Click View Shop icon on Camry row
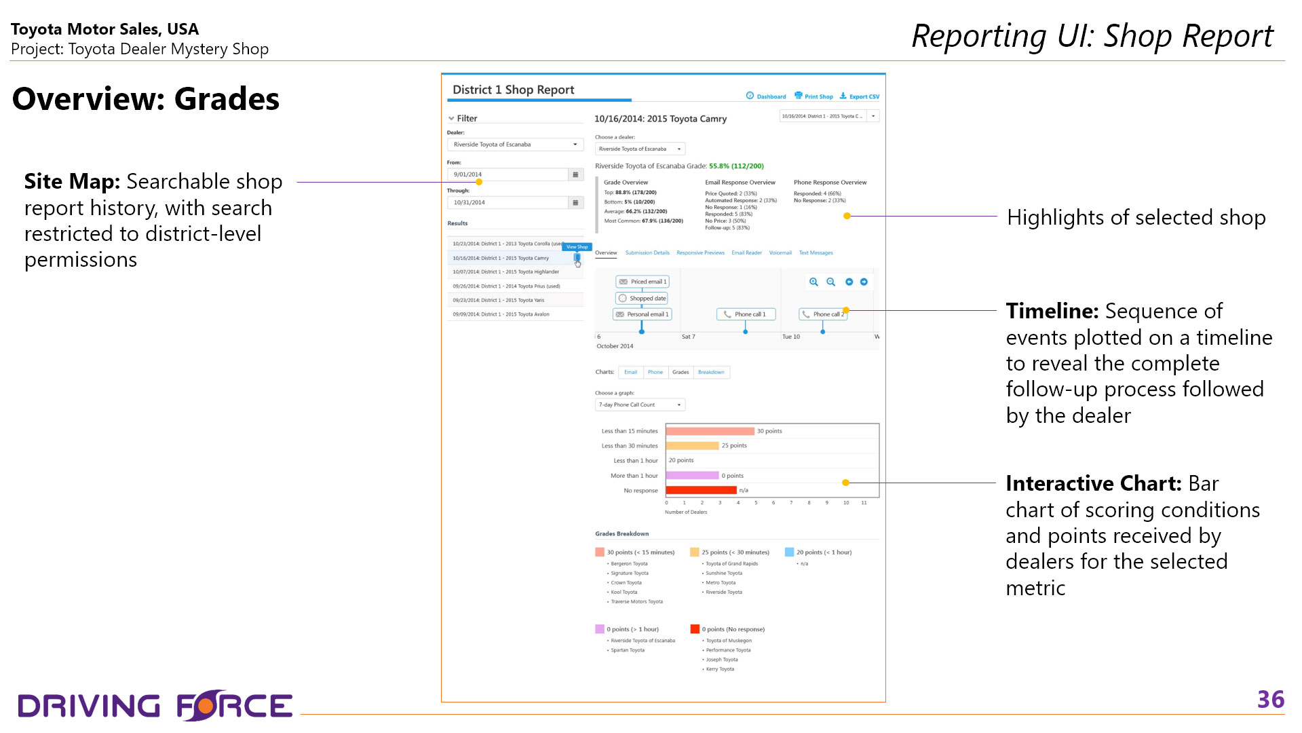The image size is (1302, 733). [577, 258]
